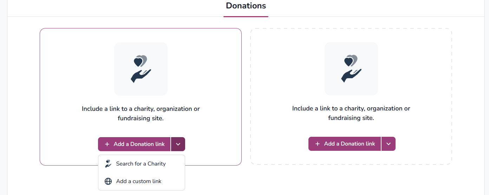489x195 pixels.
Task: Choose the Add a custom link option
Action: tap(139, 181)
